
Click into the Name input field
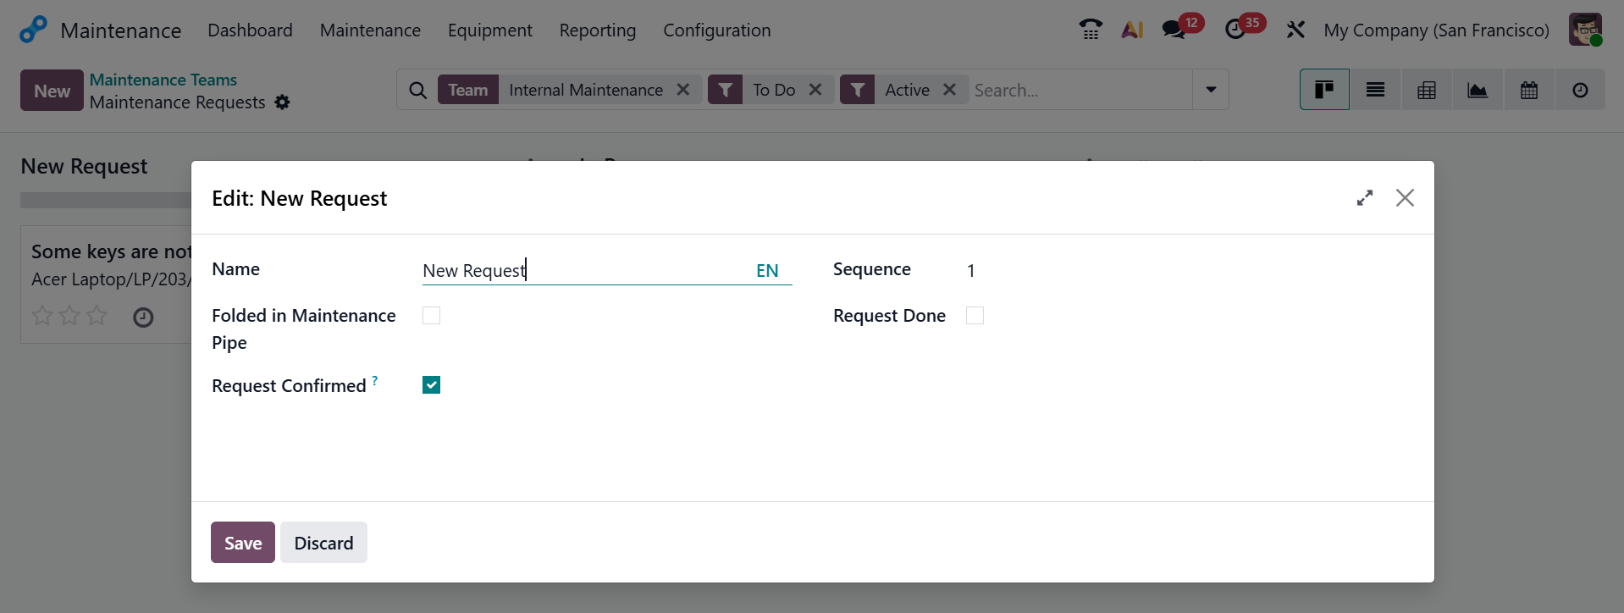pyautogui.click(x=584, y=271)
